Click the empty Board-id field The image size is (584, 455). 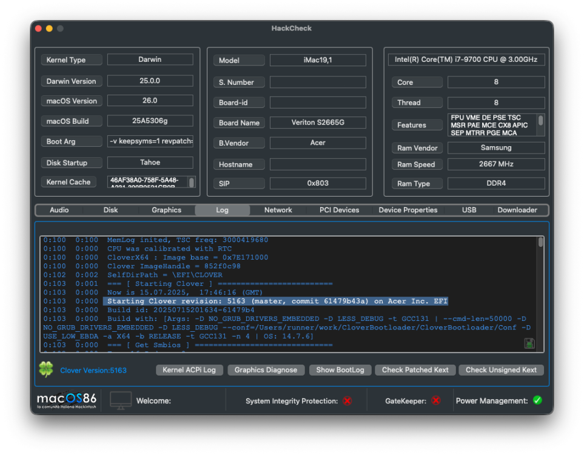coord(318,103)
